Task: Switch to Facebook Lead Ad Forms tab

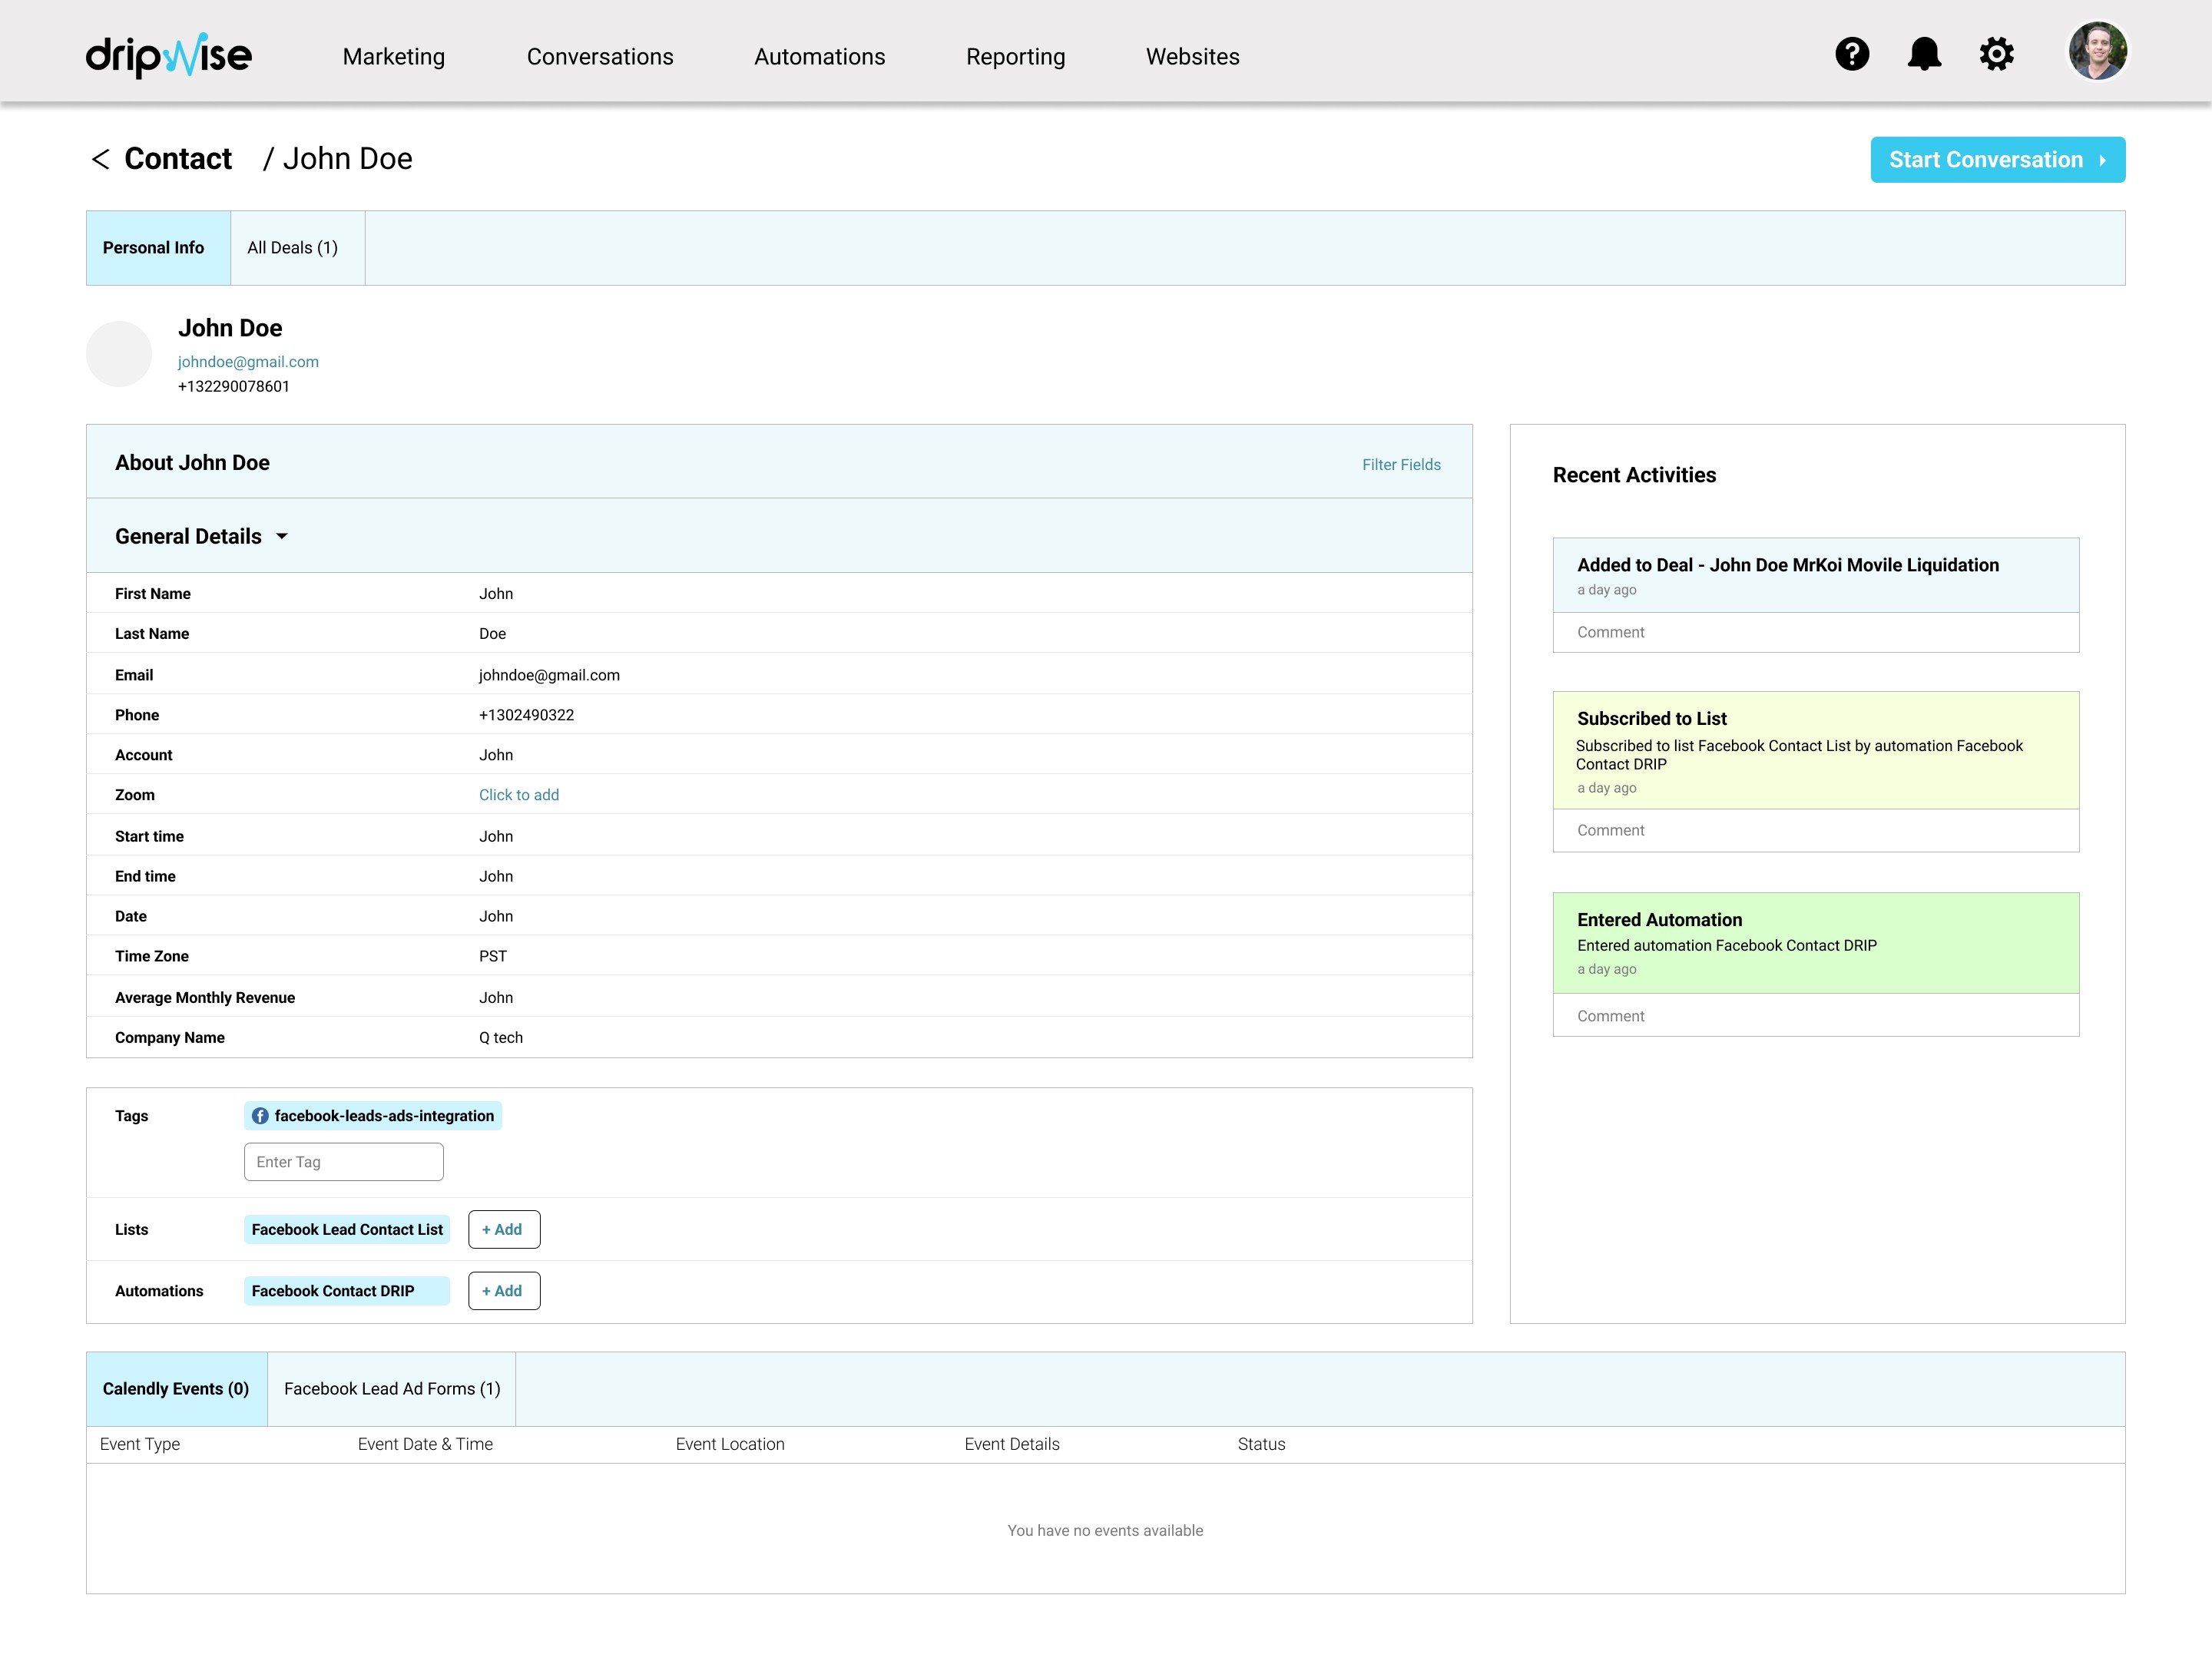Action: pos(392,1389)
